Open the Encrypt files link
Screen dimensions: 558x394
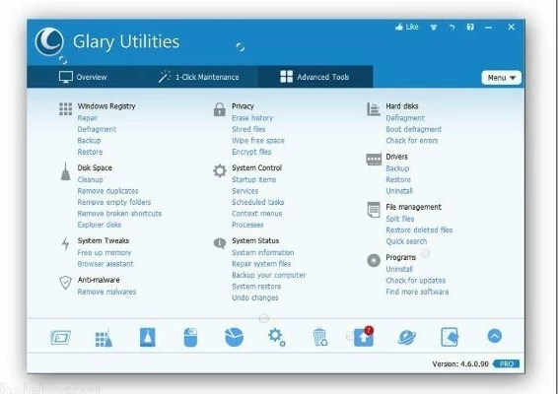(251, 152)
